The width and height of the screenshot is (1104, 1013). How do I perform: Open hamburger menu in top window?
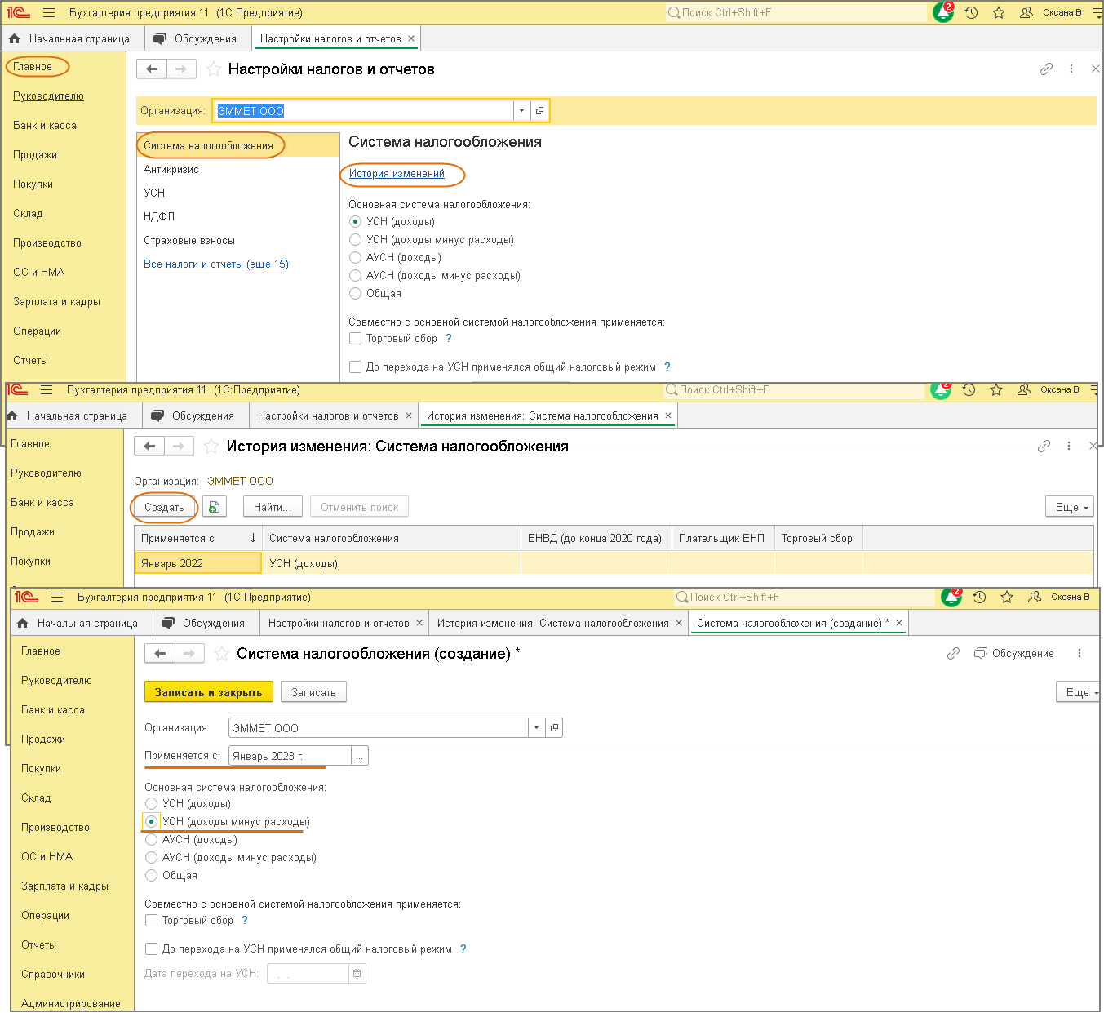49,13
